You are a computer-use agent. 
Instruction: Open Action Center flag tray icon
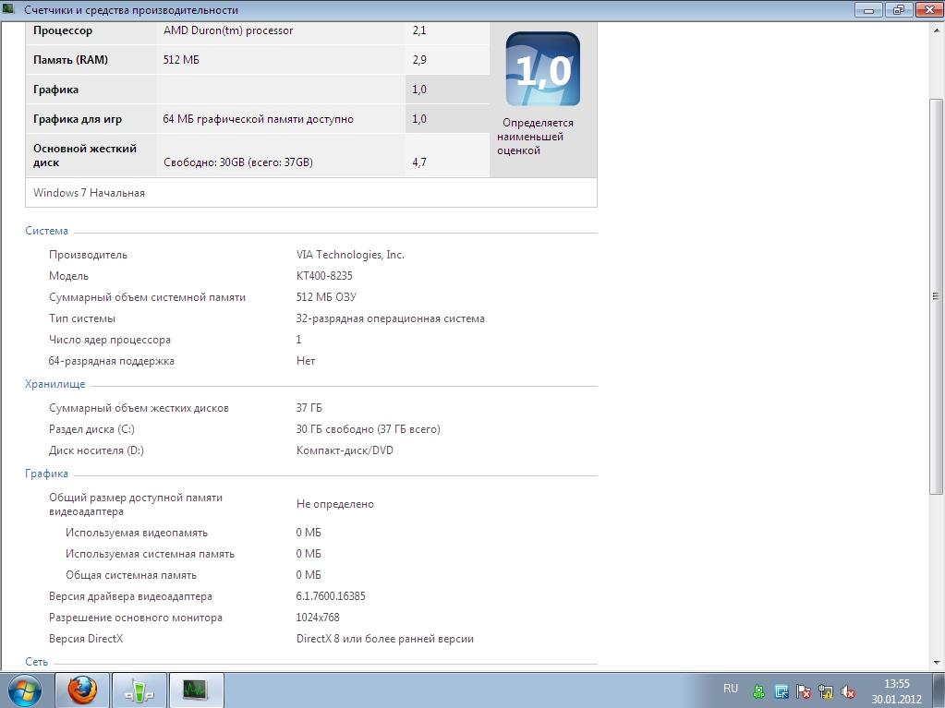(804, 691)
